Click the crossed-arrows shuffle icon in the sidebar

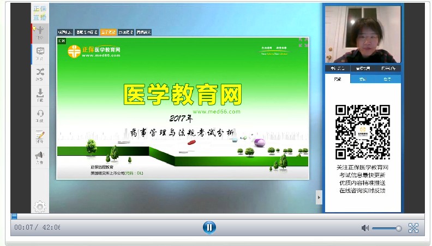40,74
